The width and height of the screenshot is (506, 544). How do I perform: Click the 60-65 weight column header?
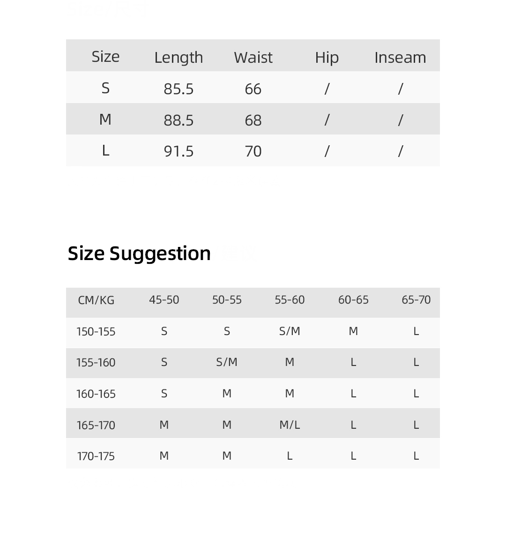click(x=353, y=300)
